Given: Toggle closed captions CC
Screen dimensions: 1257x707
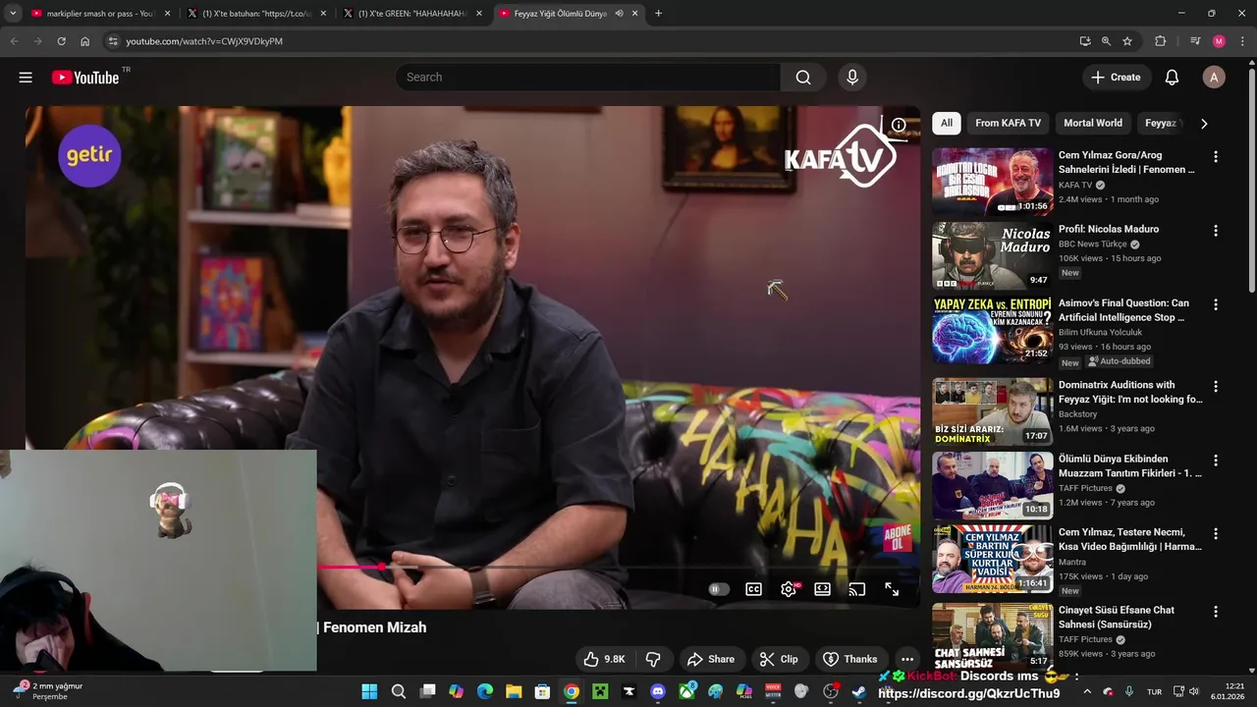Looking at the screenshot, I should pyautogui.click(x=753, y=589).
